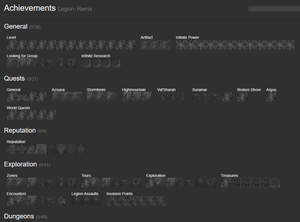Image resolution: width=300 pixels, height=222 pixels.
Task: Click the Broken Shore achievement icon
Action: click(x=242, y=97)
